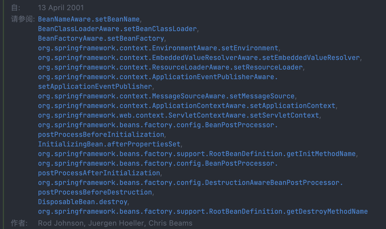Screen dimensions: 386x229
Task: Go to MessageSourceAware.setMessageSource
Action: pos(166,96)
